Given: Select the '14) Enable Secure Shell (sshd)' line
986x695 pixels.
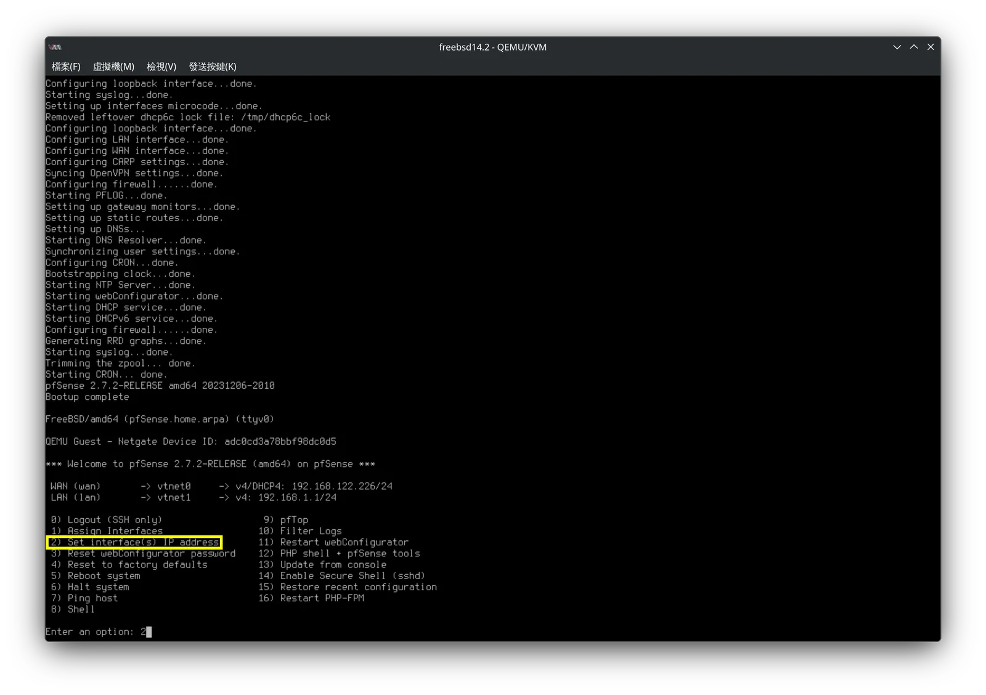Looking at the screenshot, I should [342, 575].
